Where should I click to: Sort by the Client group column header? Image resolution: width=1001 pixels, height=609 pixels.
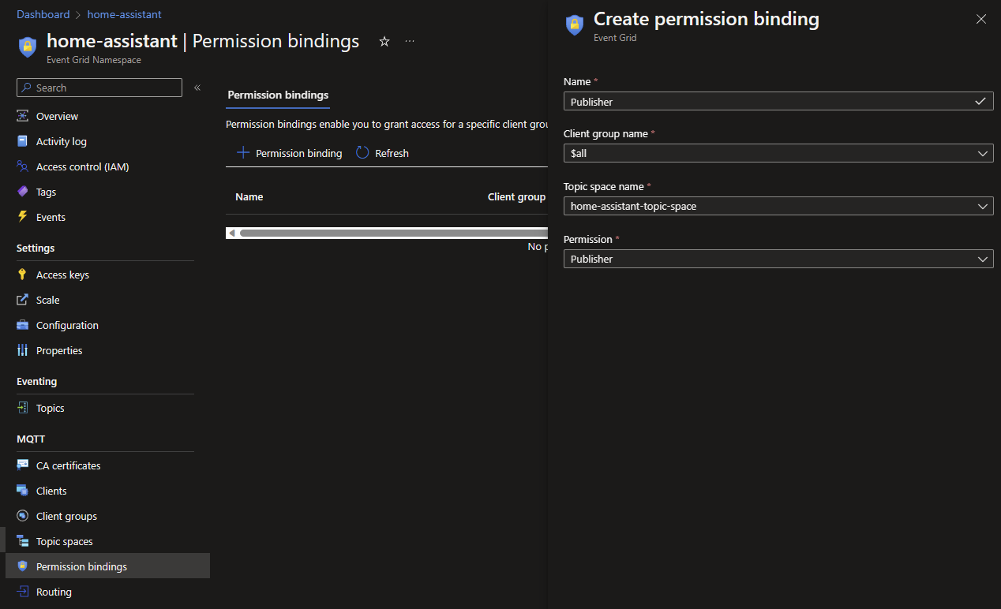click(516, 196)
